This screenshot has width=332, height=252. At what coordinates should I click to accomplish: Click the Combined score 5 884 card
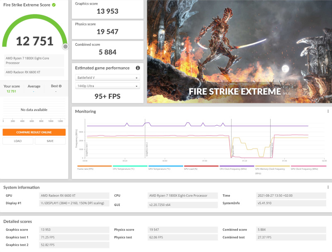pyautogui.click(x=107, y=50)
